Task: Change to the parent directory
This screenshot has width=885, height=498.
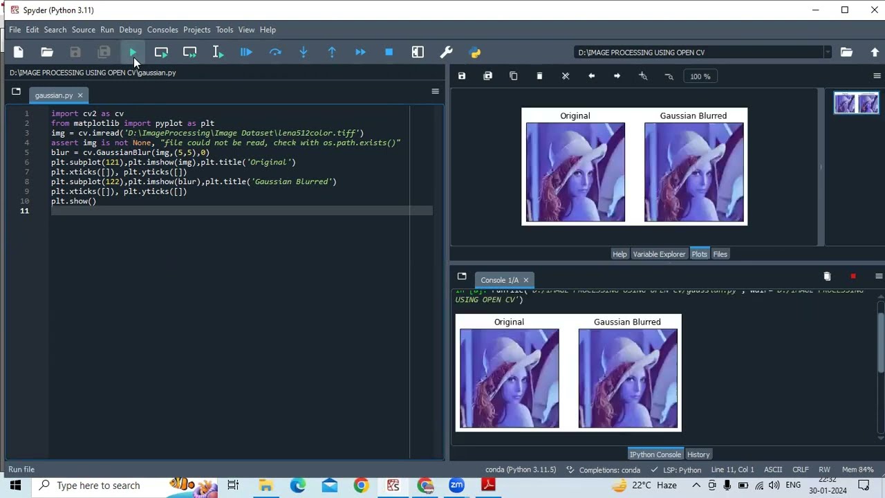Action: (875, 52)
